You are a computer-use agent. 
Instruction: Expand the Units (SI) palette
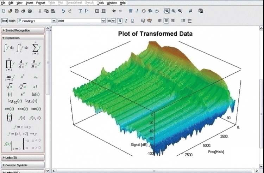pos(23,157)
